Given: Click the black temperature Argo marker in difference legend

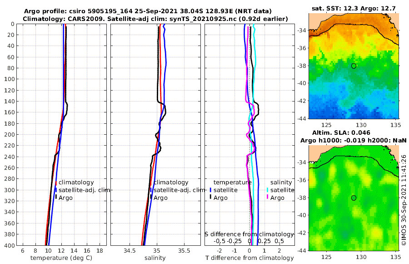Looking at the screenshot, I should pyautogui.click(x=210, y=198).
